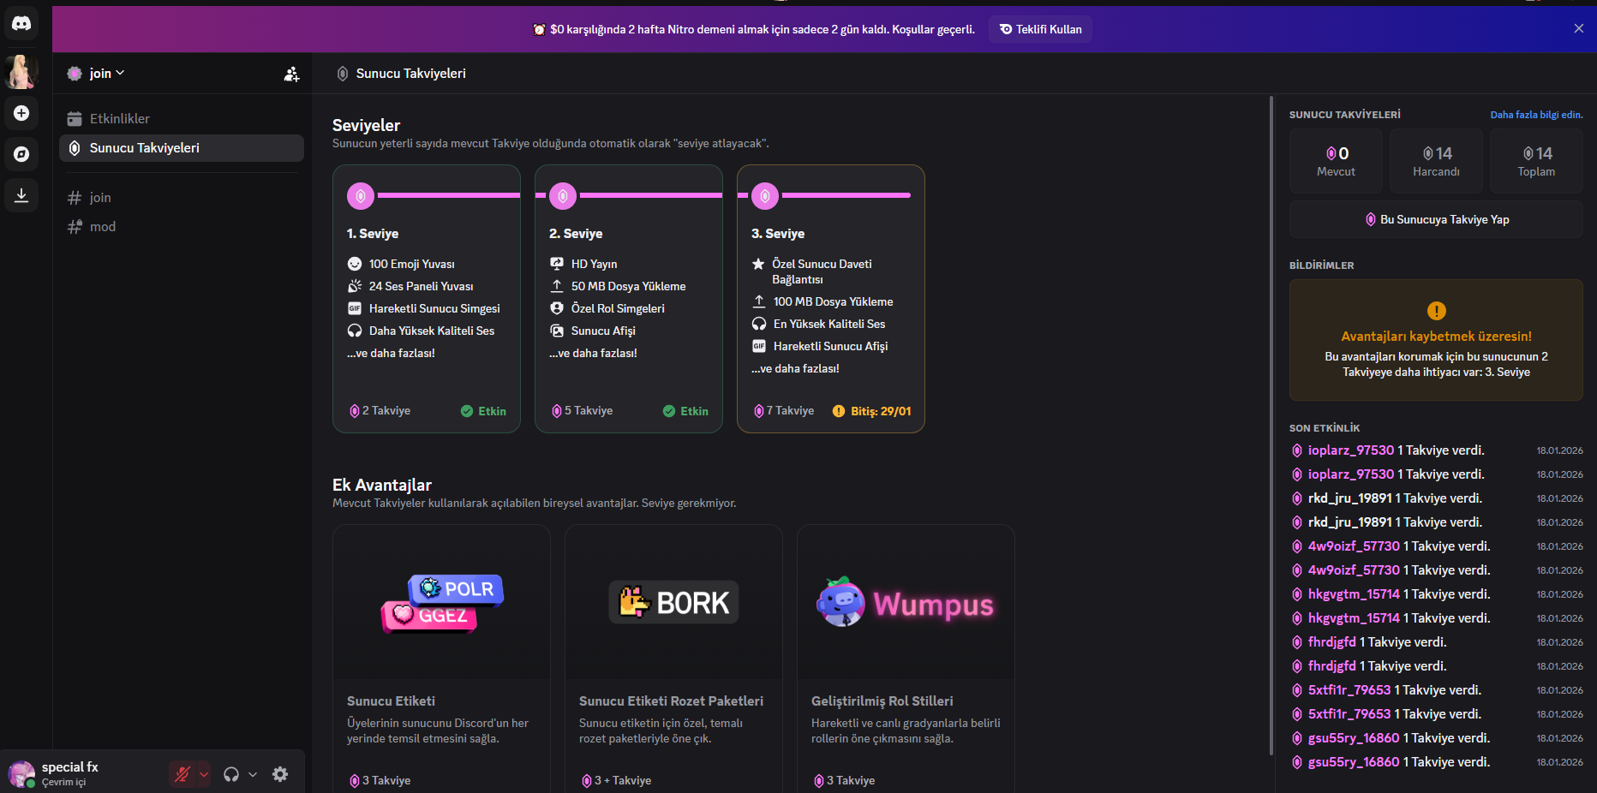The width and height of the screenshot is (1597, 793).
Task: Click the 100 Emoji Yuvası smiley icon
Action: (355, 264)
